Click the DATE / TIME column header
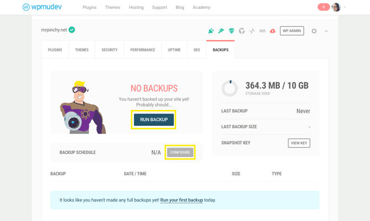 click(135, 174)
